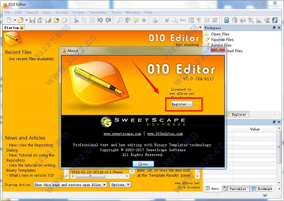Click the Save All toolbar icon
Screen dimensions: 284x201
(x=48, y=20)
